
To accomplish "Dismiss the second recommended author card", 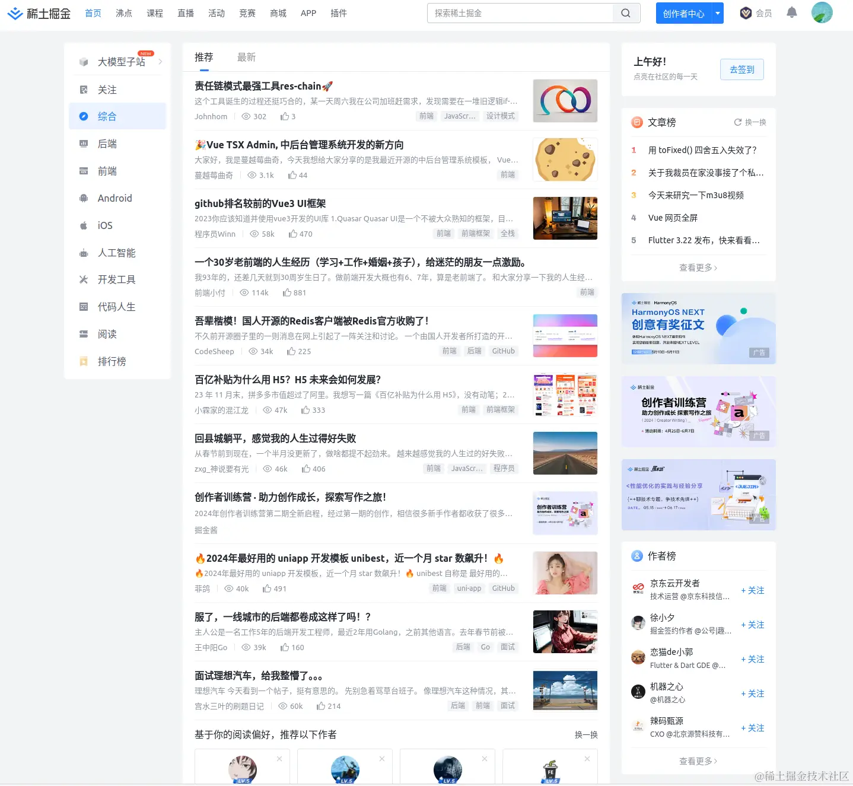I will (382, 759).
